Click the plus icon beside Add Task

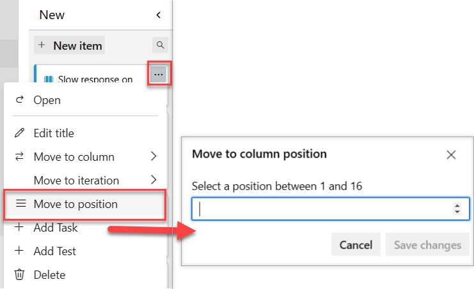pyautogui.click(x=19, y=227)
